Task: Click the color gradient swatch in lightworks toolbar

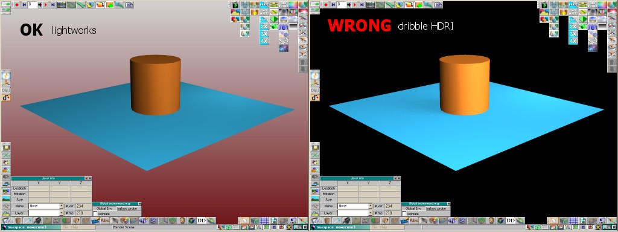Action: 293,5
